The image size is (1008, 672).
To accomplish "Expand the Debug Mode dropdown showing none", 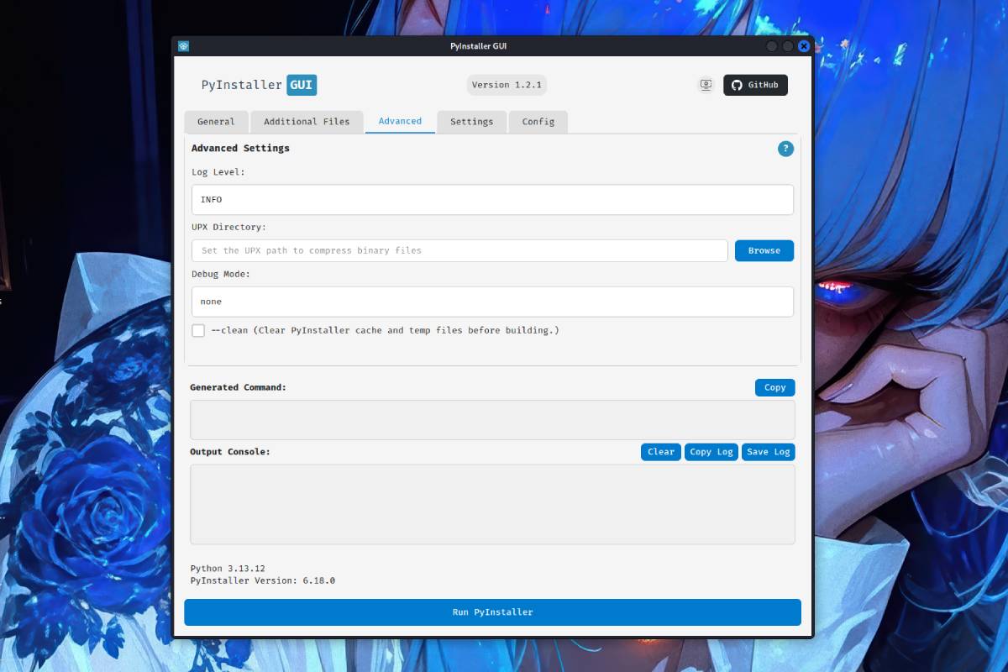I will click(492, 302).
